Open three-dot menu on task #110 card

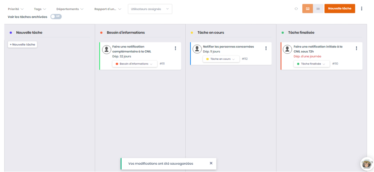[356, 48]
